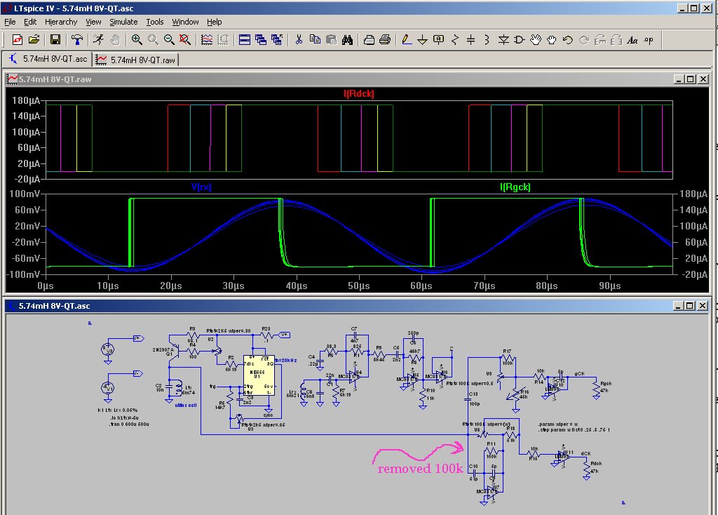Select the Resistor component tool
The image size is (718, 515).
[454, 40]
